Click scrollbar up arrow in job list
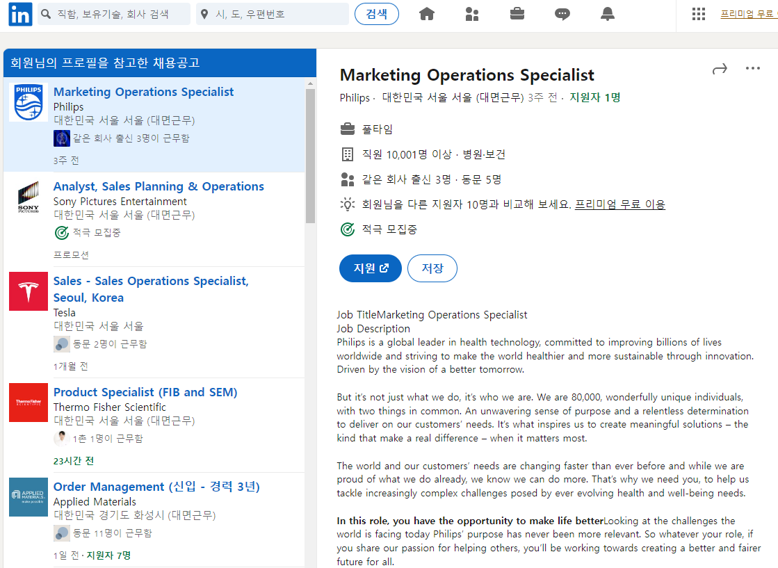This screenshot has height=568, width=778. pos(311,83)
